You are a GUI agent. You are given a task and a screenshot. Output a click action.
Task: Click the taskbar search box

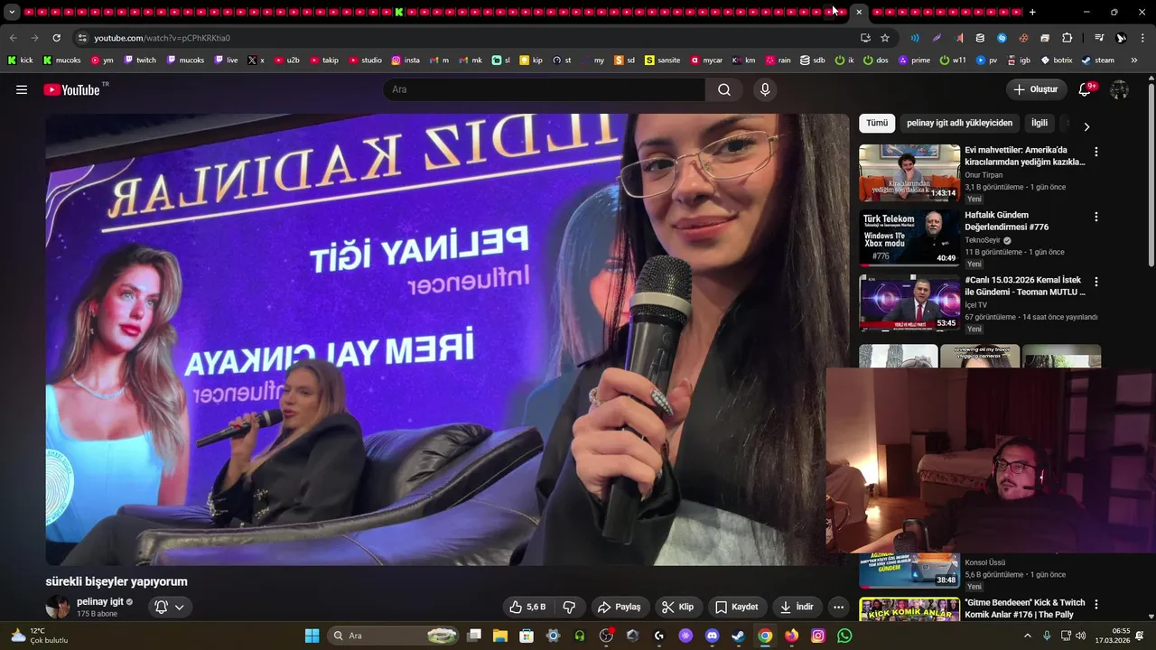394,636
